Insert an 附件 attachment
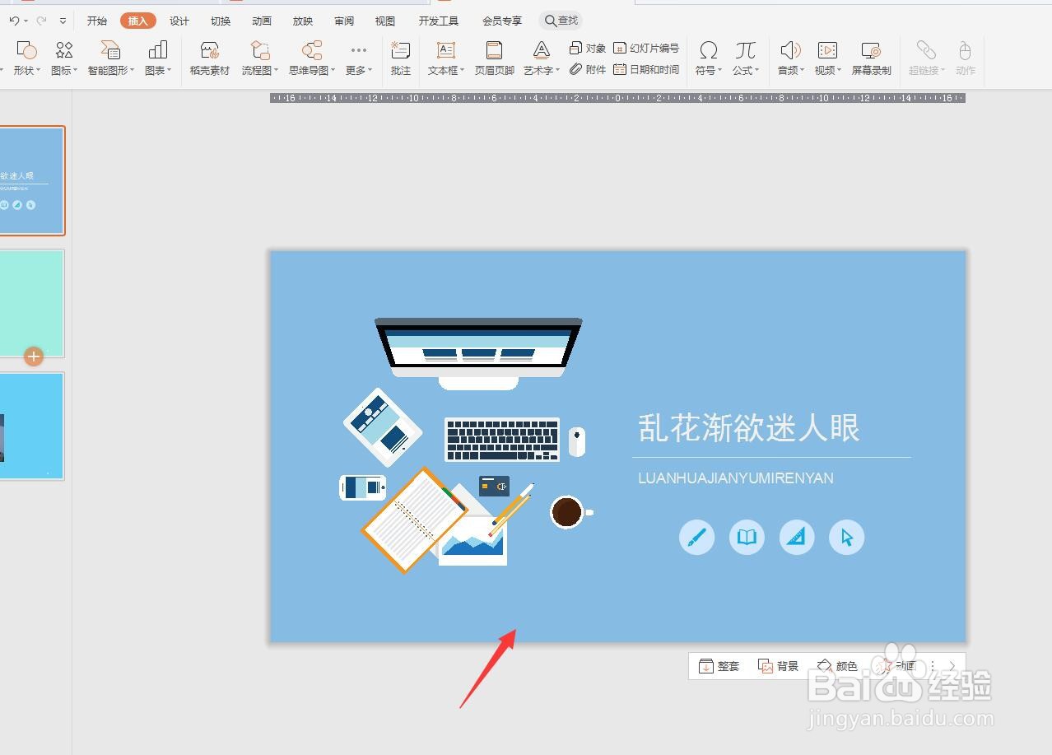The width and height of the screenshot is (1052, 755). pyautogui.click(x=588, y=70)
